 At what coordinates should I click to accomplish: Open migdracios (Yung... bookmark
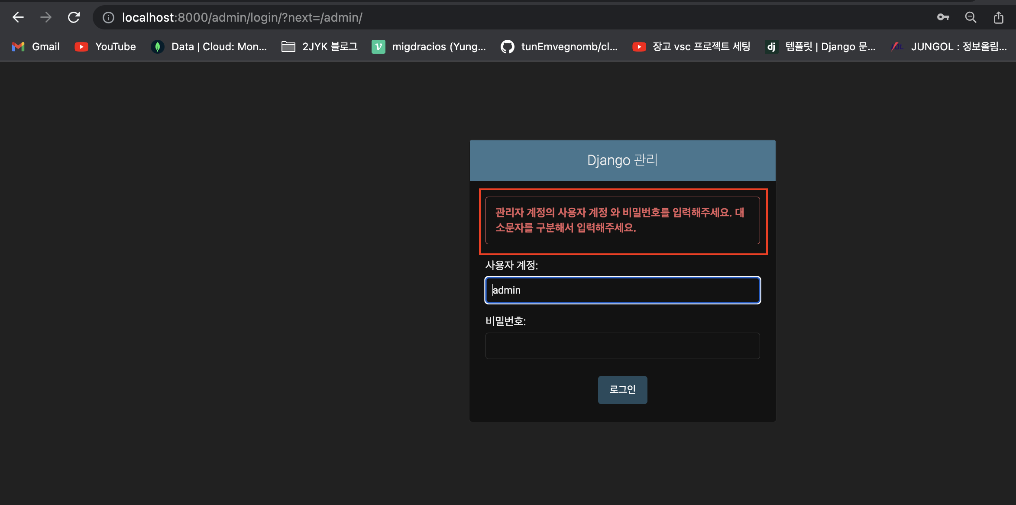(x=429, y=46)
